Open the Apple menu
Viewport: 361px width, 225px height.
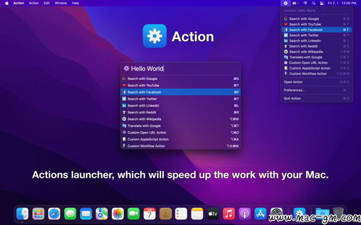7,3
